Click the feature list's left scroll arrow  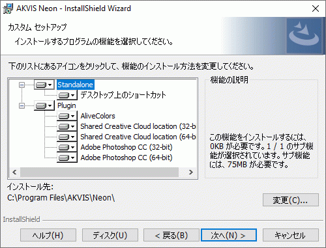pyautogui.click(x=14, y=172)
